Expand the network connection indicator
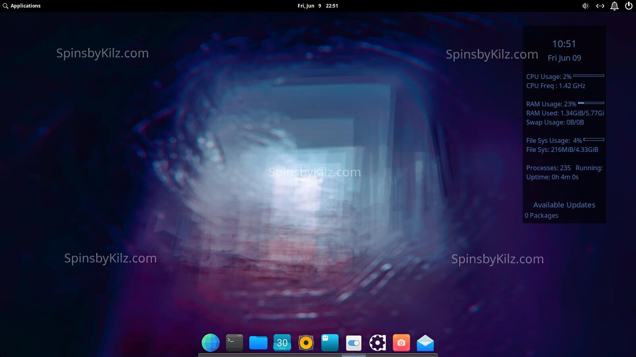 pos(600,6)
